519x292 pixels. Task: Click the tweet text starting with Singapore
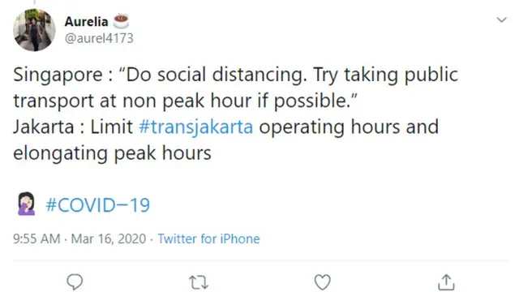click(x=236, y=114)
